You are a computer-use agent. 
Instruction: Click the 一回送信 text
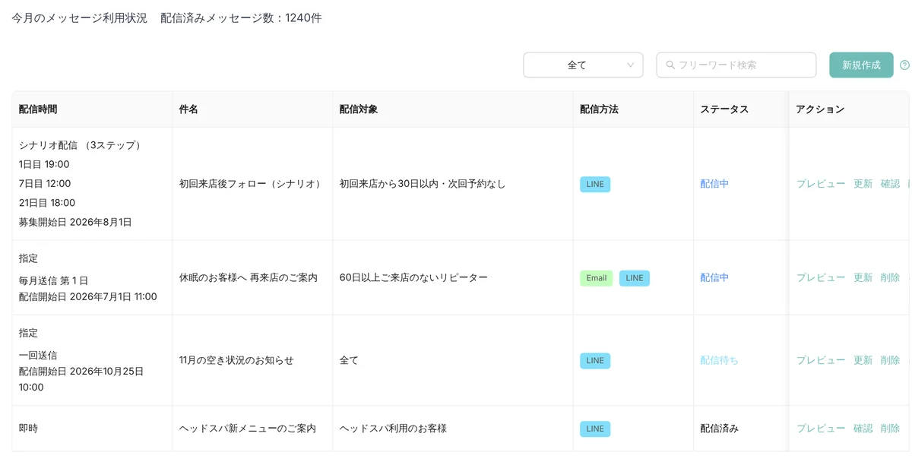click(x=38, y=355)
